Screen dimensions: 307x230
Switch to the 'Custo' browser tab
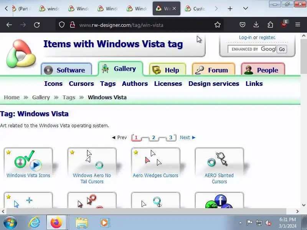click(196, 8)
